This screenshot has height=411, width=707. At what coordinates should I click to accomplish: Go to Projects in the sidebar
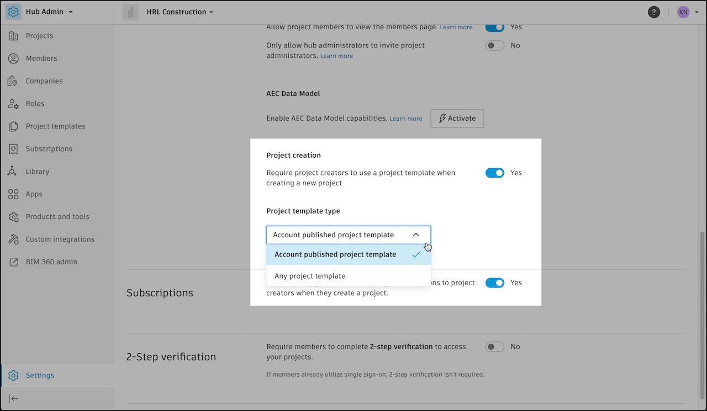40,36
